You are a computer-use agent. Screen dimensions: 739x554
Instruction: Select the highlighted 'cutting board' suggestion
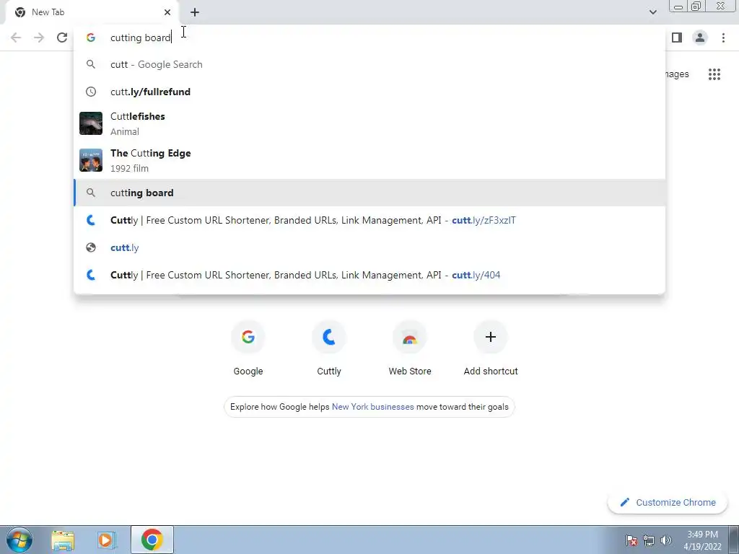pyautogui.click(x=369, y=193)
